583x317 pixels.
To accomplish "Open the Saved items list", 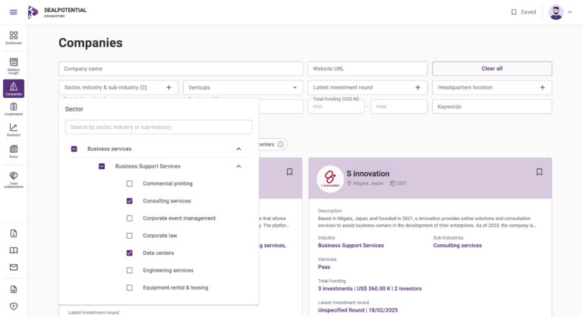I will pyautogui.click(x=524, y=12).
